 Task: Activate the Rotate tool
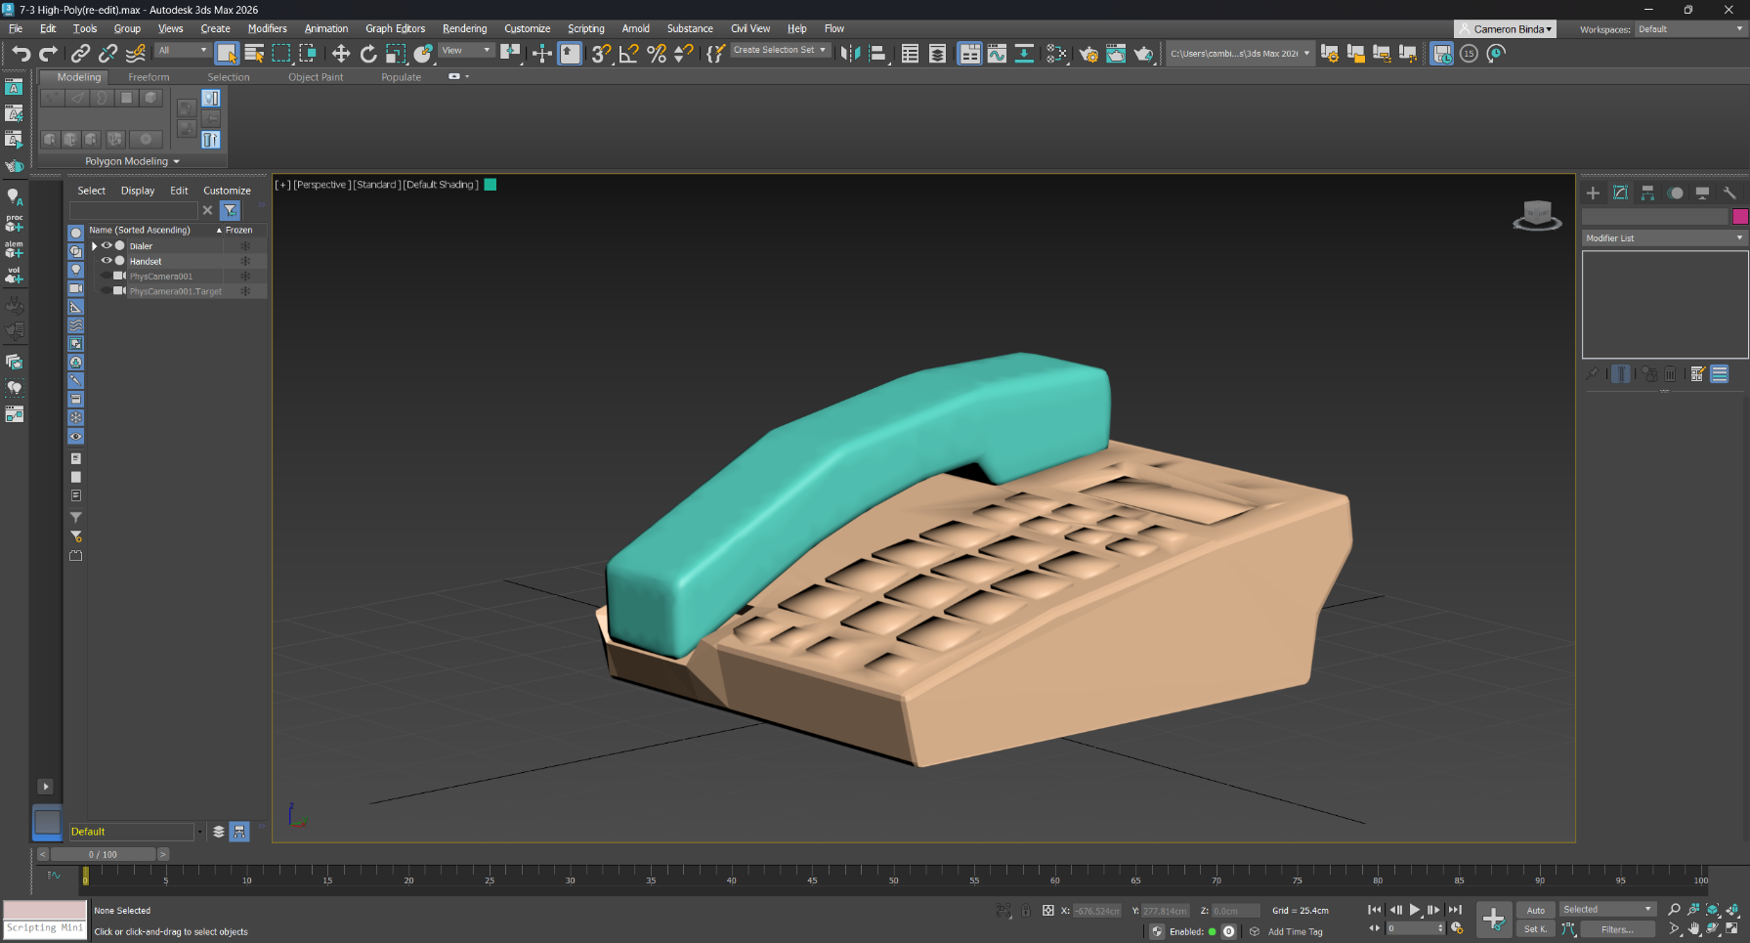[368, 54]
